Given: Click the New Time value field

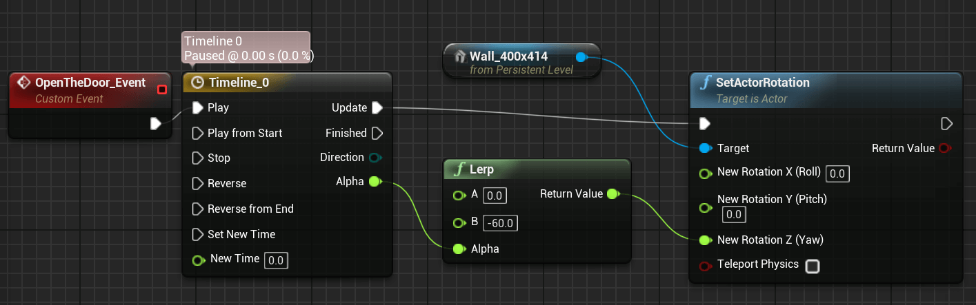Looking at the screenshot, I should coord(276,260).
